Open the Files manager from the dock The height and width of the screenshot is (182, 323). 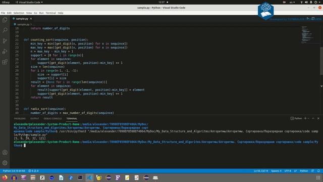(x=33, y=177)
